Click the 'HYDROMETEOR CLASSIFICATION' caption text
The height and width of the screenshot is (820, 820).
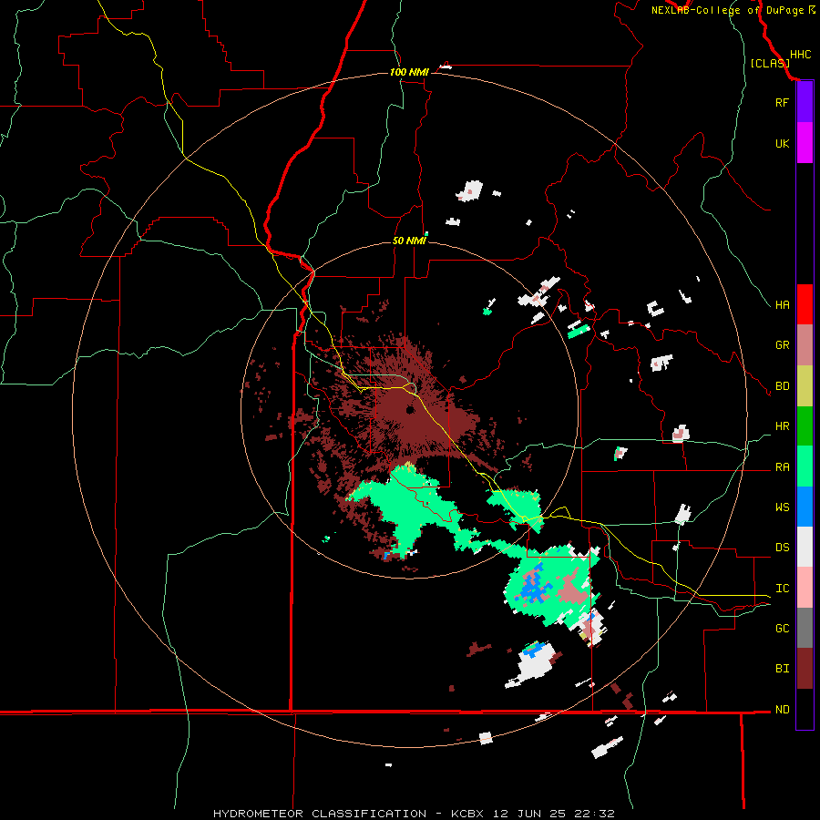point(320,814)
